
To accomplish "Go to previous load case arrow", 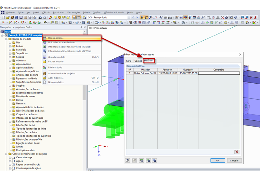I will click(x=133, y=17).
